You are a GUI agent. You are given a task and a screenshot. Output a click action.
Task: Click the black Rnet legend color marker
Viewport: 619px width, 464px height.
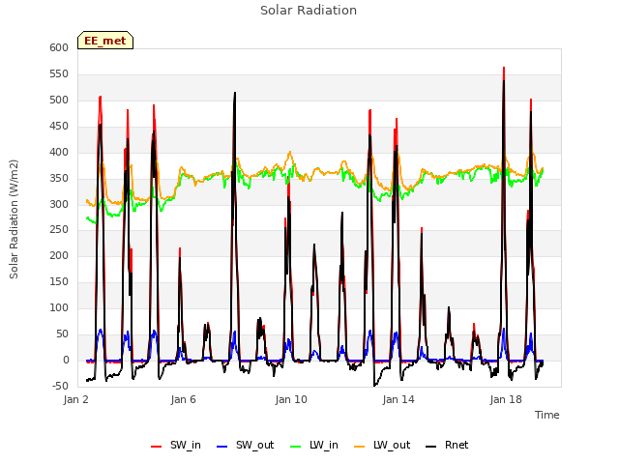click(x=430, y=447)
